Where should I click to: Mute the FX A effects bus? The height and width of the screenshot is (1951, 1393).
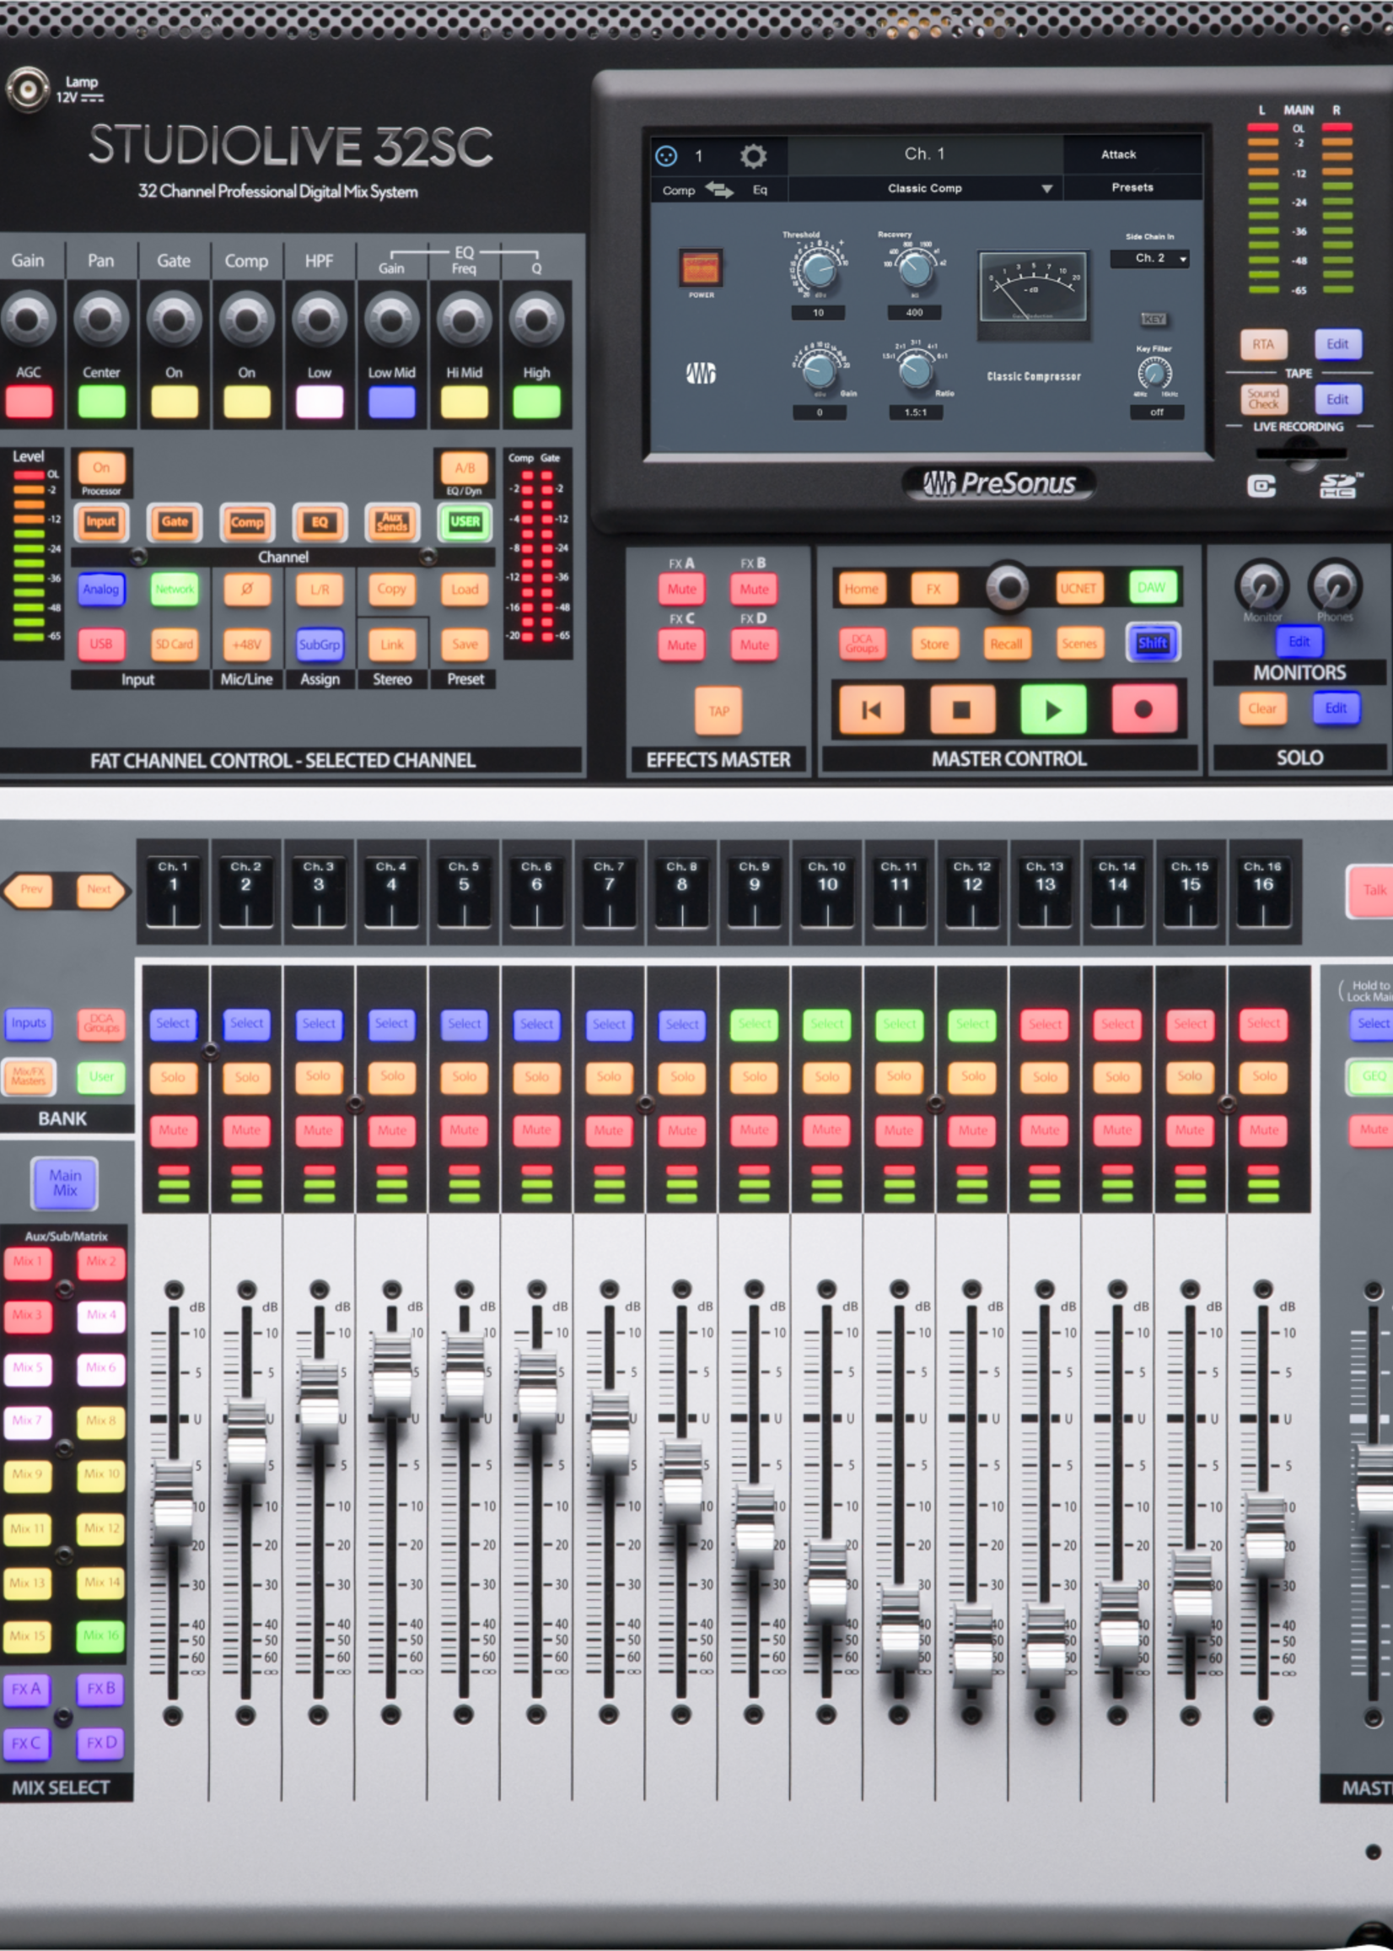(x=682, y=590)
